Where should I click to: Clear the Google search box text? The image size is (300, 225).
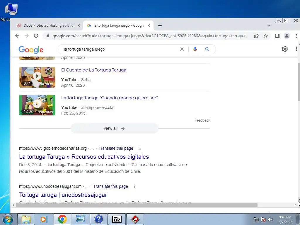pos(182,49)
